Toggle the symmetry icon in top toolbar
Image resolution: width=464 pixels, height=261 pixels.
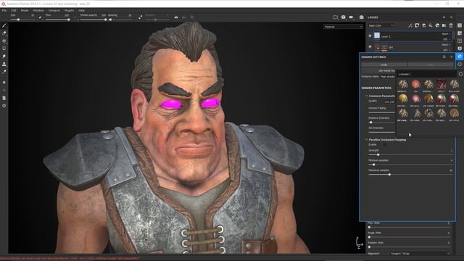pyautogui.click(x=176, y=17)
